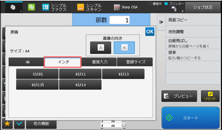222x130 pixels.
Task: Choose the 8½x13⅖ original size
Action: tap(37, 85)
